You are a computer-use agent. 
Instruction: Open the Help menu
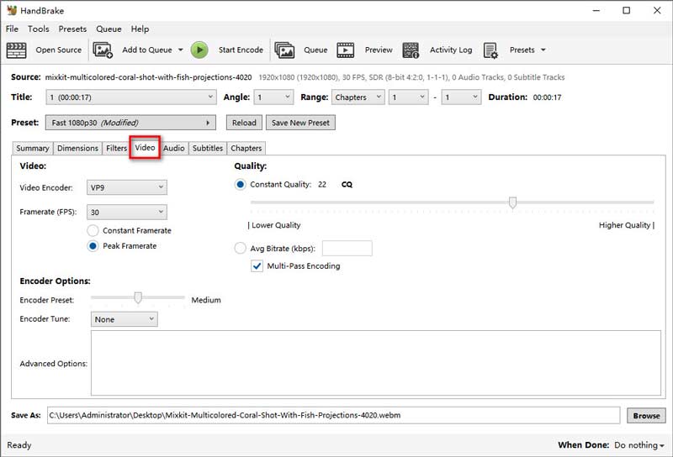tap(140, 29)
